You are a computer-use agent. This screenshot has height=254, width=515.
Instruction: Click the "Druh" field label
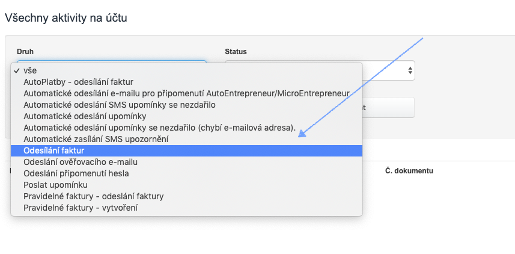click(x=25, y=52)
